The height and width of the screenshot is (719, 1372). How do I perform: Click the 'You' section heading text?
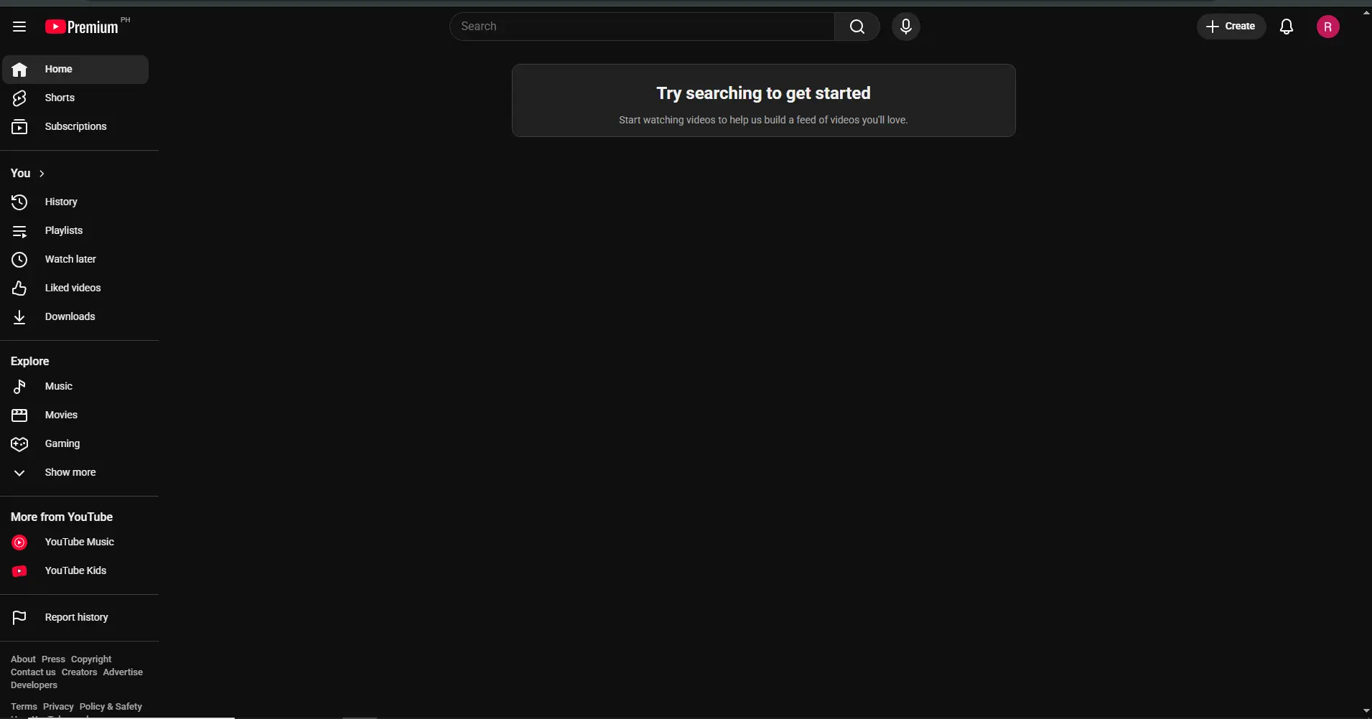20,174
